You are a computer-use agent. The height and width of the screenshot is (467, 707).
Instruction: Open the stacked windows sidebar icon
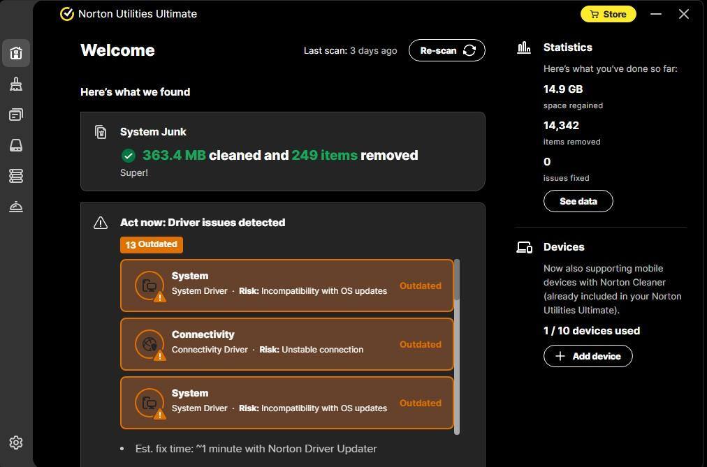[x=16, y=114]
